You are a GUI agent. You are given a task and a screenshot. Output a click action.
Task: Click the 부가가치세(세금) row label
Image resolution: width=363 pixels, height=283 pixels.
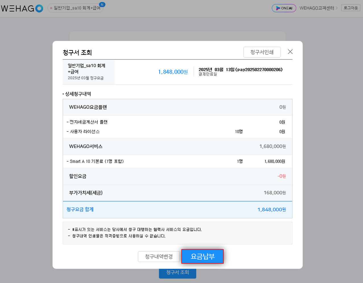point(86,193)
